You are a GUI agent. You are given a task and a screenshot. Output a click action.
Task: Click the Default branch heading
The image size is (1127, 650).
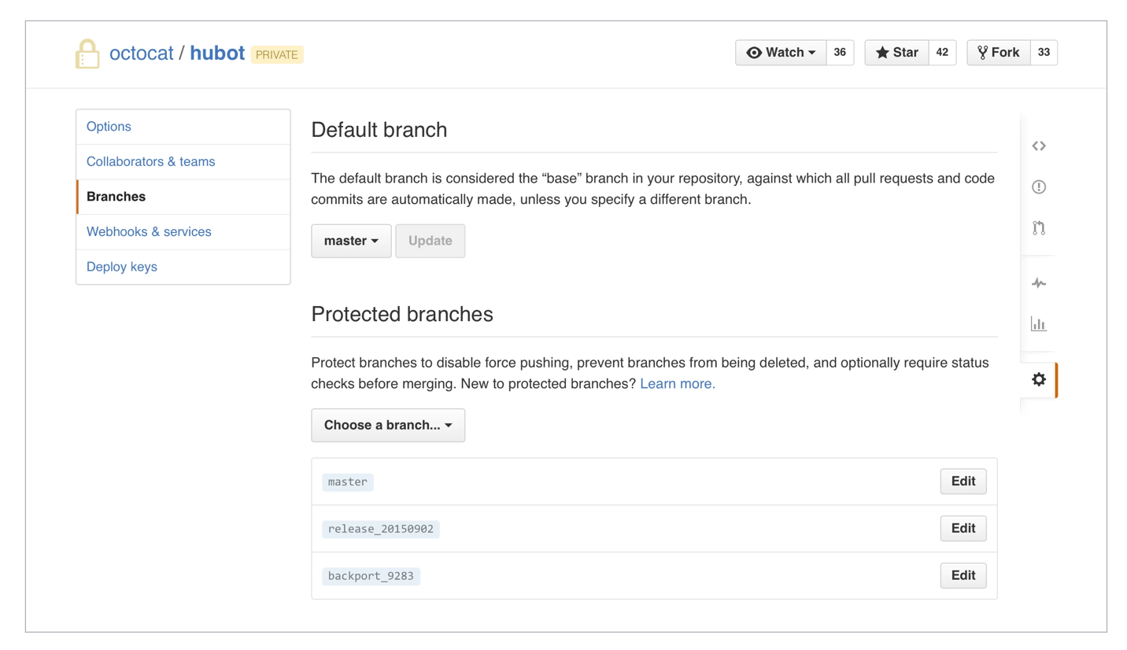pos(379,130)
